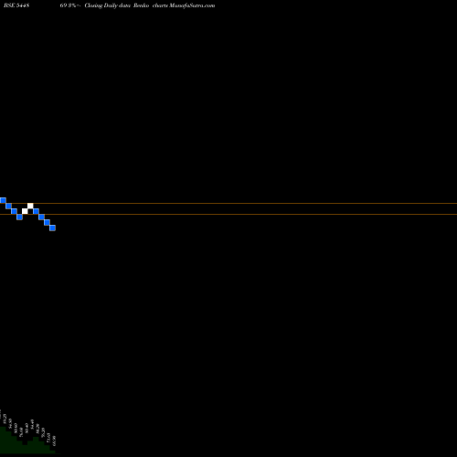Viewport: 457px width, 457px height.
Task: Click the 'charts MunafaSutra.com' text
Action: (184, 5)
